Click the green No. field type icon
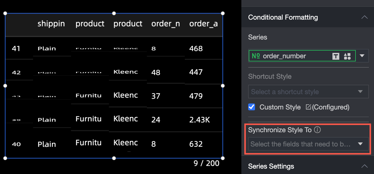 [x=256, y=56]
